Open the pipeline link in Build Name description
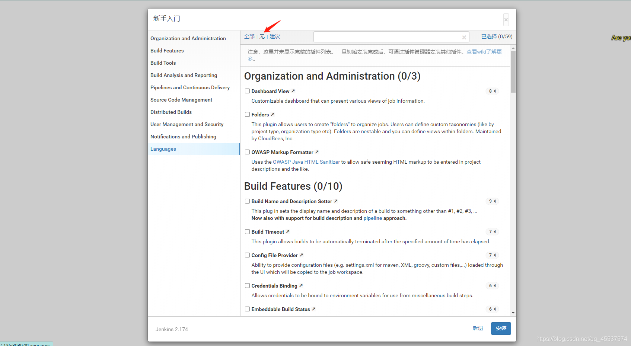This screenshot has height=346, width=631. [373, 218]
